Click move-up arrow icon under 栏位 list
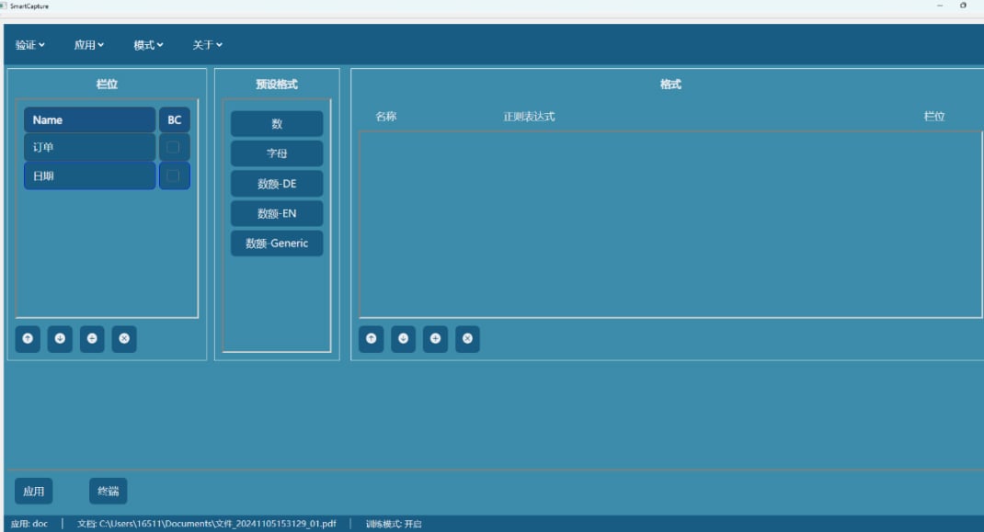This screenshot has width=984, height=532. (28, 339)
